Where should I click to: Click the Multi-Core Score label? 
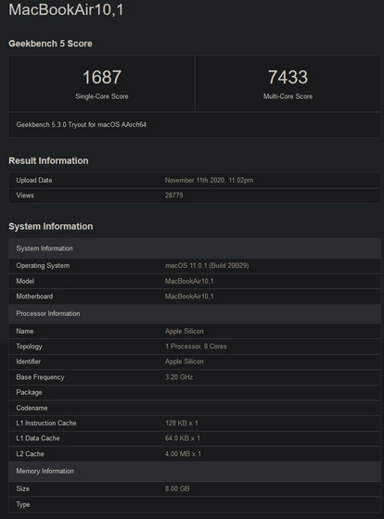point(288,96)
